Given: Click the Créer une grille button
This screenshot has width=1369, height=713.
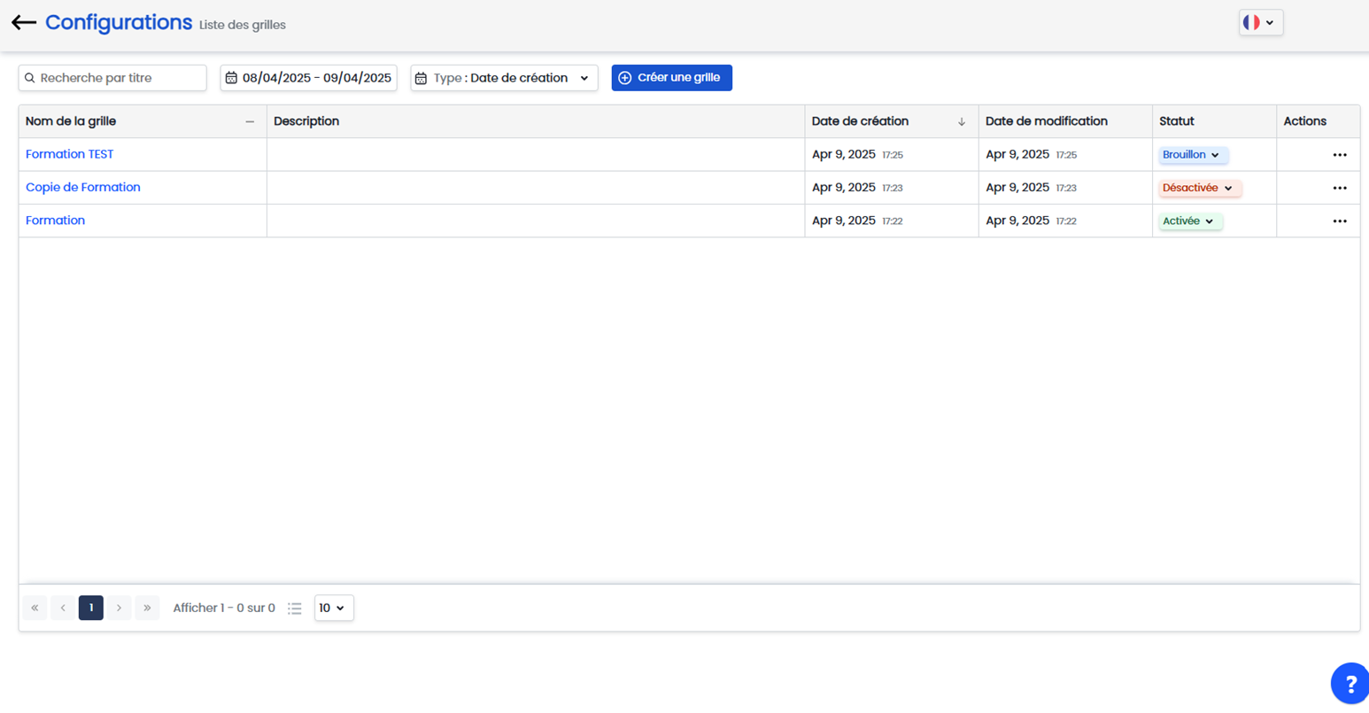Looking at the screenshot, I should click(x=671, y=78).
